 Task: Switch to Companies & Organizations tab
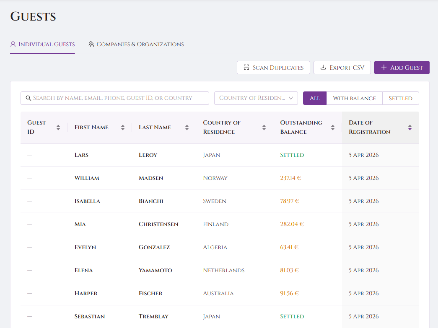tap(136, 44)
